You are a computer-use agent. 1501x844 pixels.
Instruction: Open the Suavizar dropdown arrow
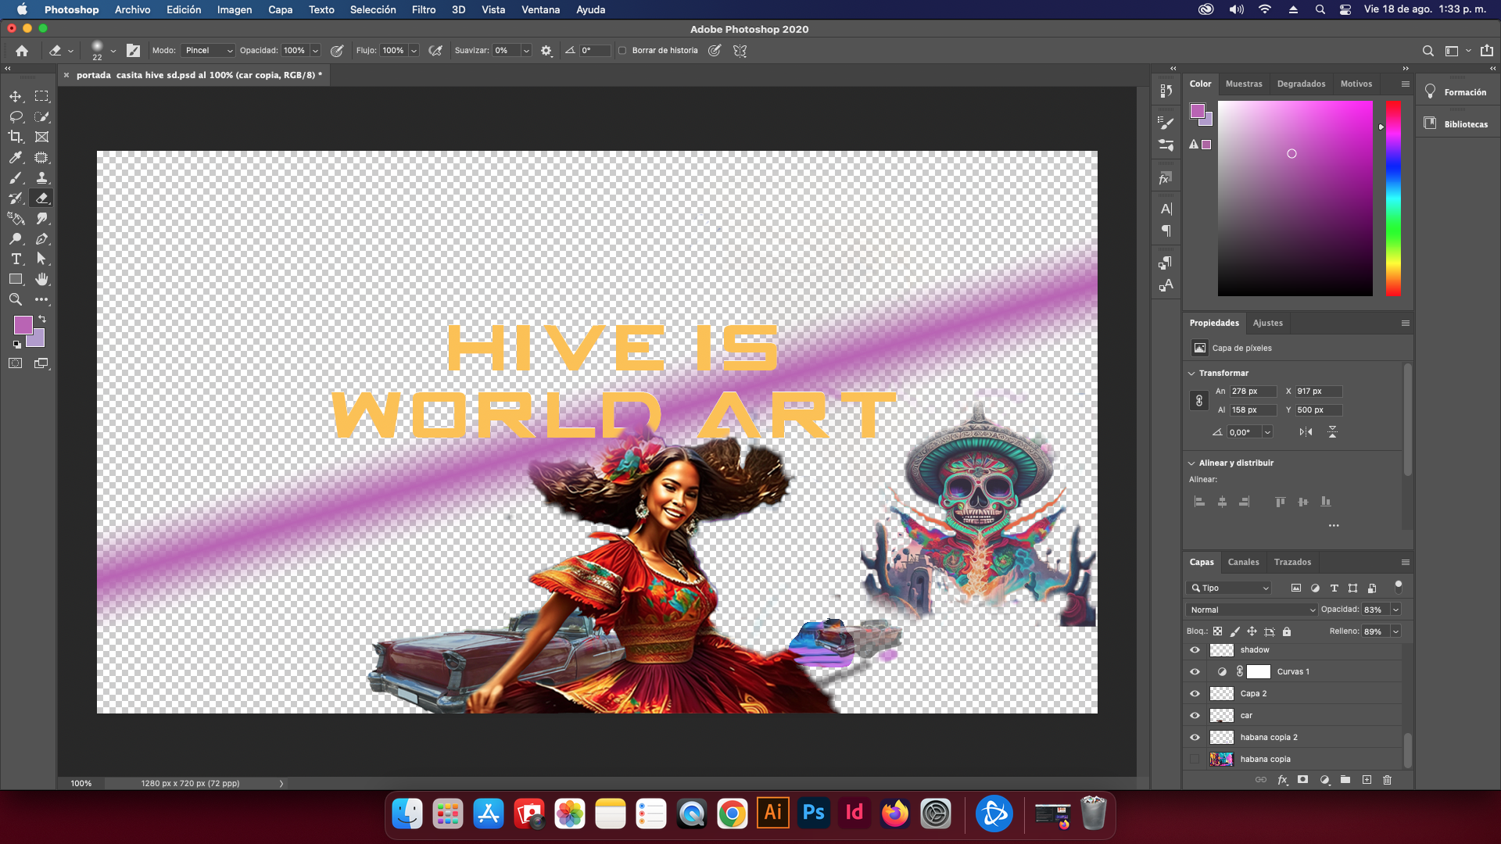(x=526, y=51)
